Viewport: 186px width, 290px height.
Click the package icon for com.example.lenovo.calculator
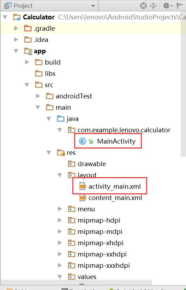pyautogui.click(x=71, y=130)
